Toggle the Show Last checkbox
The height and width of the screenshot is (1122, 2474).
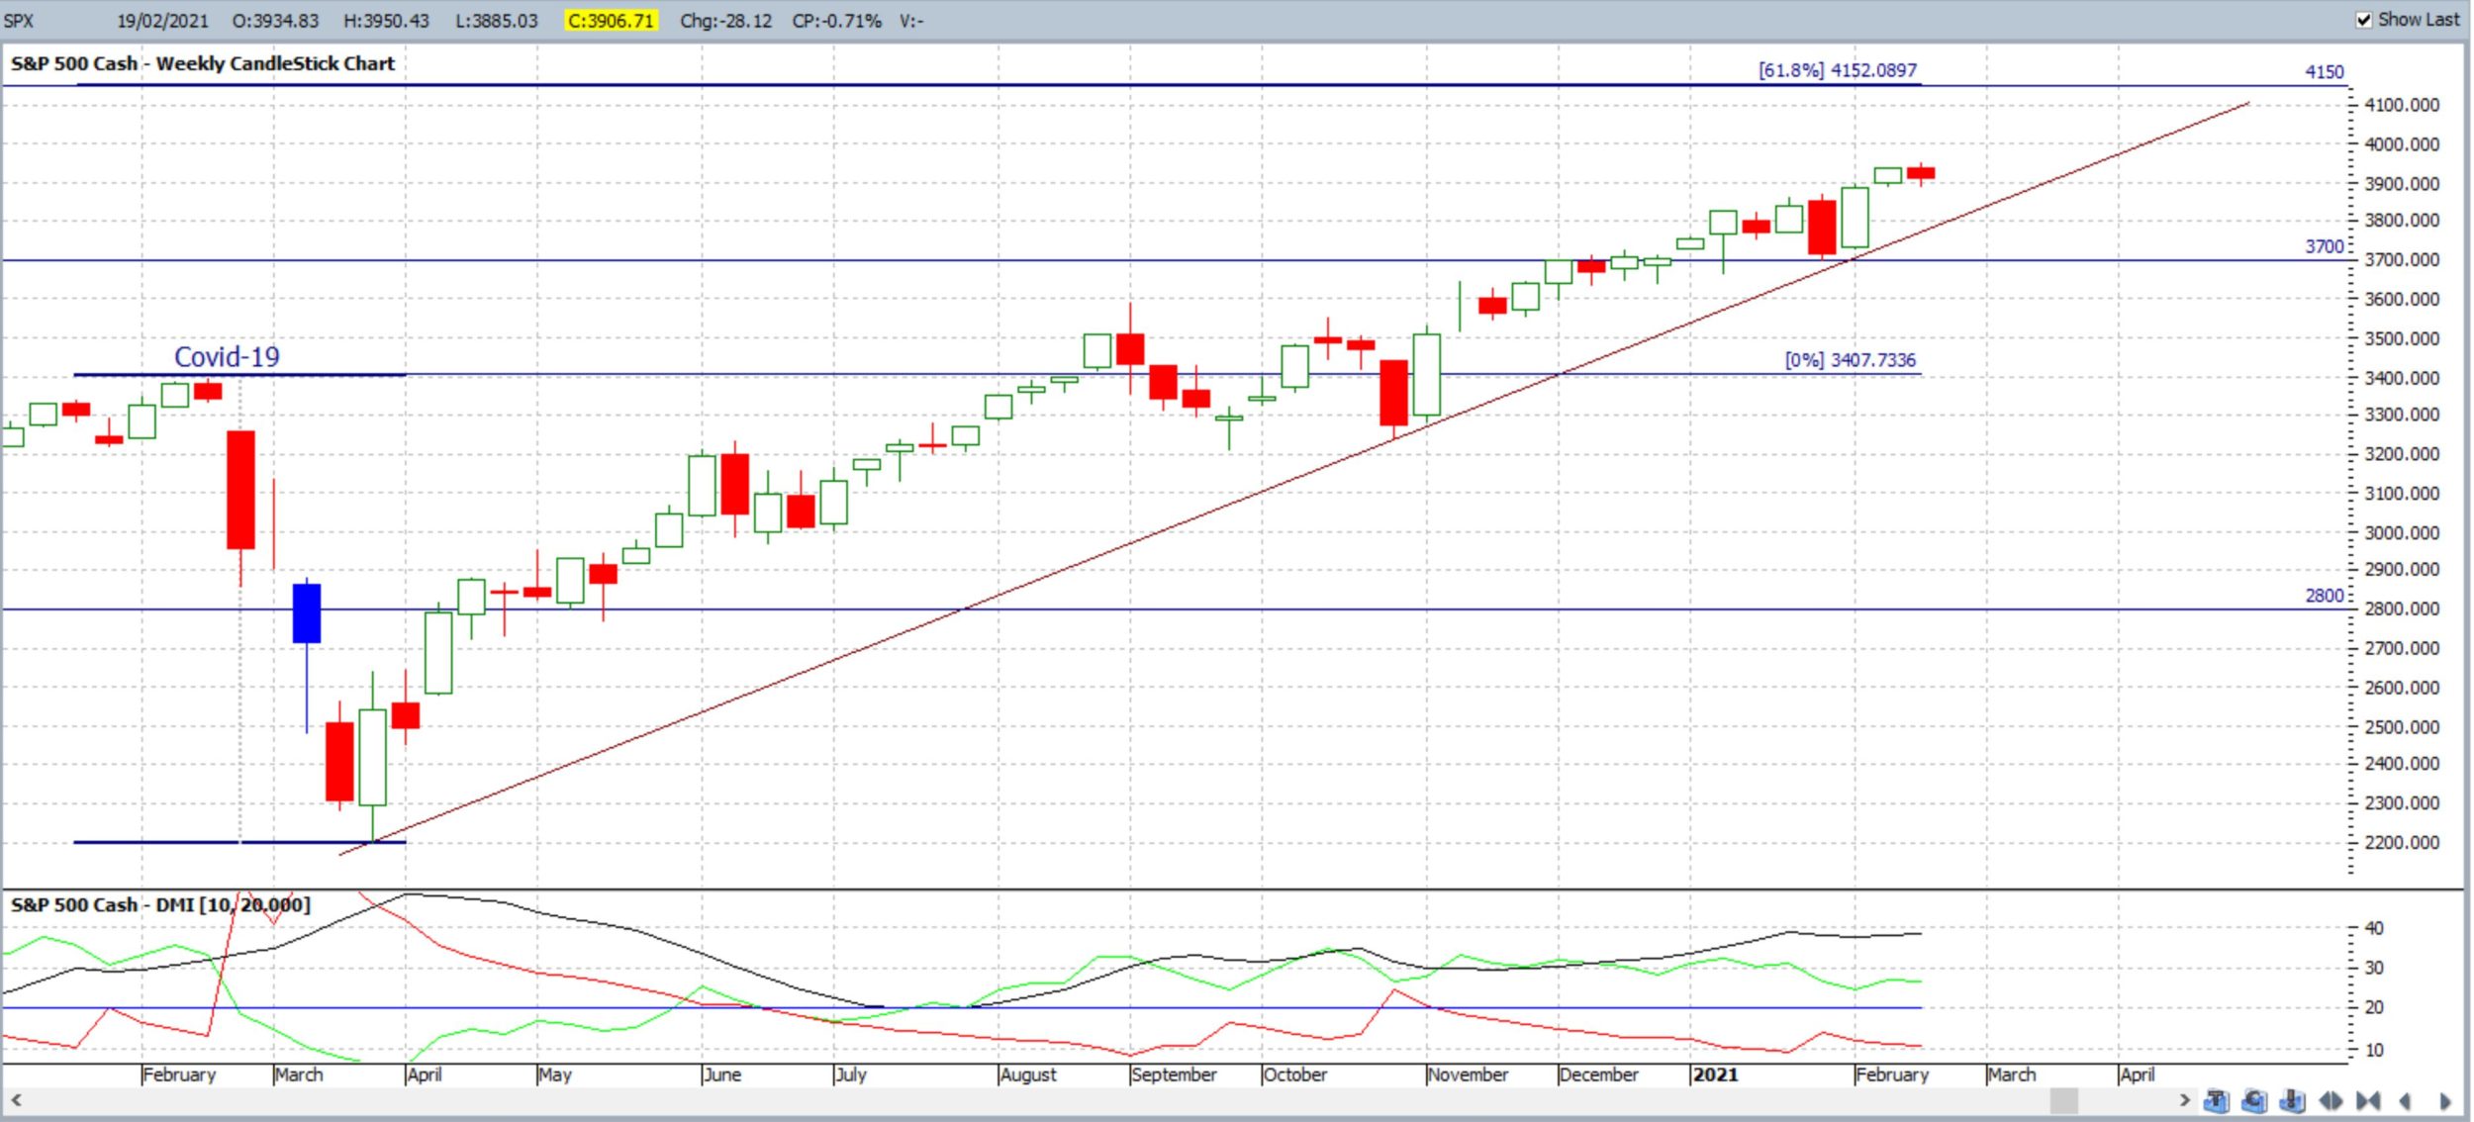pyautogui.click(x=2363, y=20)
